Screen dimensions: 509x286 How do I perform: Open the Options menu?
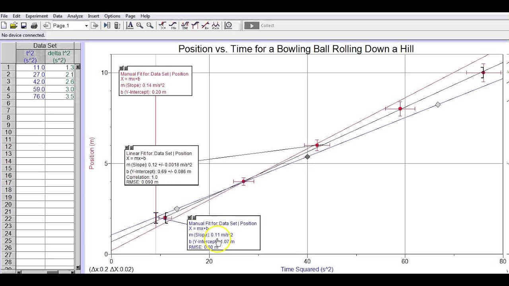coord(112,16)
